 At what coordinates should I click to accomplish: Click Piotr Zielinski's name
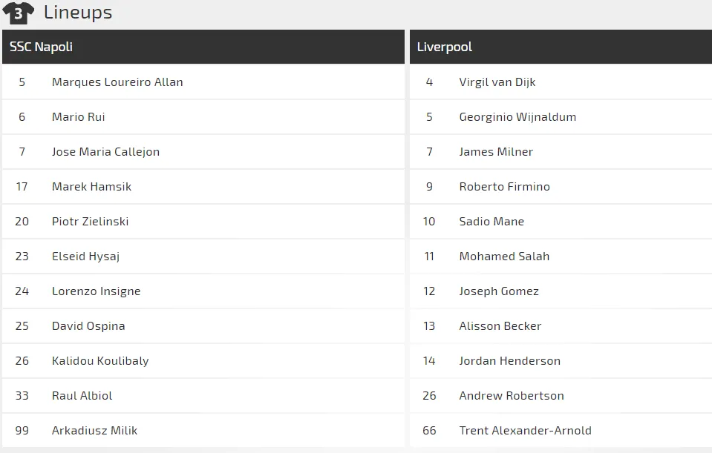pos(90,222)
